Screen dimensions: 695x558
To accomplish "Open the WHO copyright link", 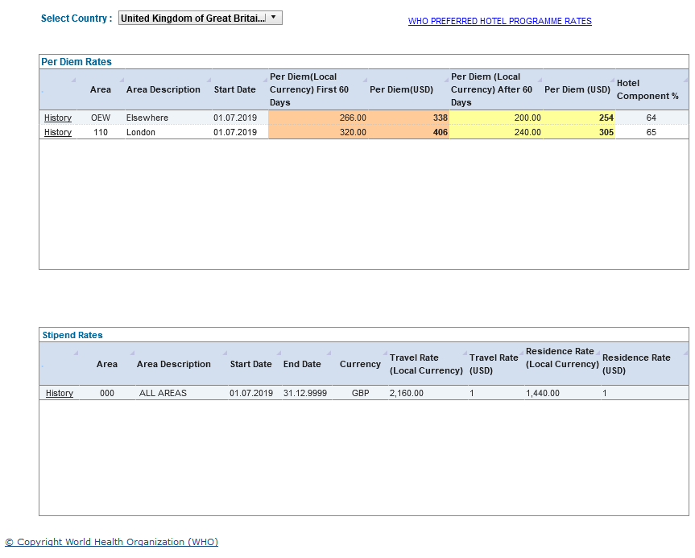I will 112,542.
